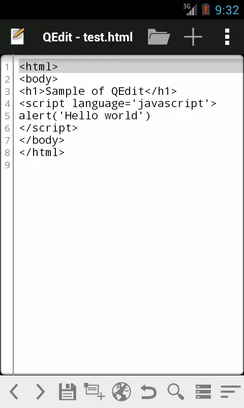Tap the stacked bars list icon
The image size is (244, 408).
pyautogui.click(x=203, y=392)
